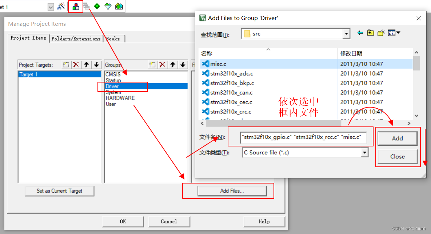Open the view menu icon in file dialog
This screenshot has height=234, width=431.
(x=394, y=33)
